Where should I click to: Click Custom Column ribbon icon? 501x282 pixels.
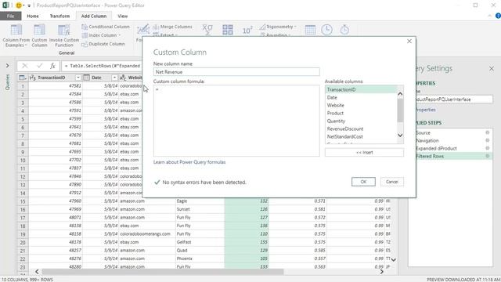pyautogui.click(x=39, y=31)
